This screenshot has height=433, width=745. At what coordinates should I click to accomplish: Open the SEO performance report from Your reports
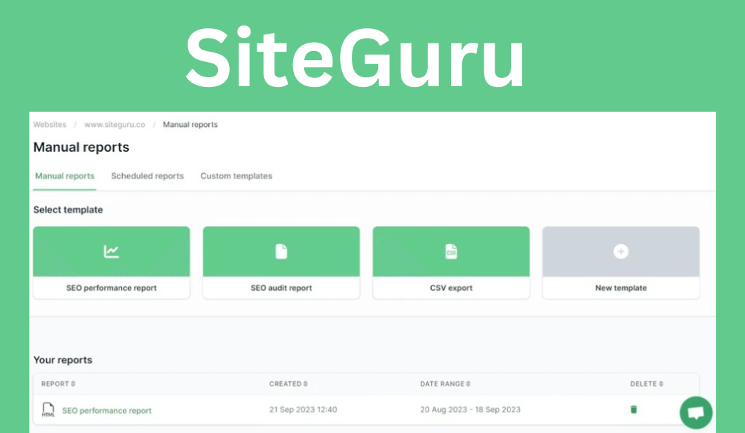[107, 410]
